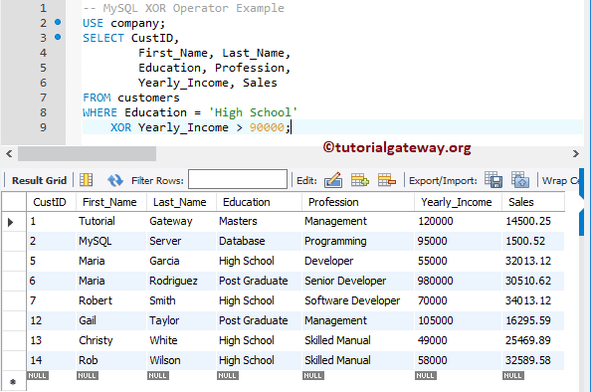This screenshot has height=392, width=591.
Task: Select the 'MySQL' first name cell
Action: click(x=110, y=241)
